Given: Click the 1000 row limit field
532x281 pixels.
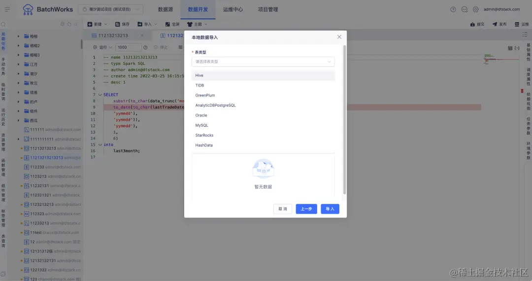Looking at the screenshot, I should [x=128, y=47].
